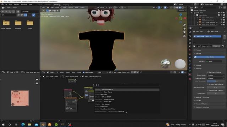Viewport: 227px width, 127px height.
Task: Click the green Y axis on the navigation gizmo
Action: pos(181,19)
